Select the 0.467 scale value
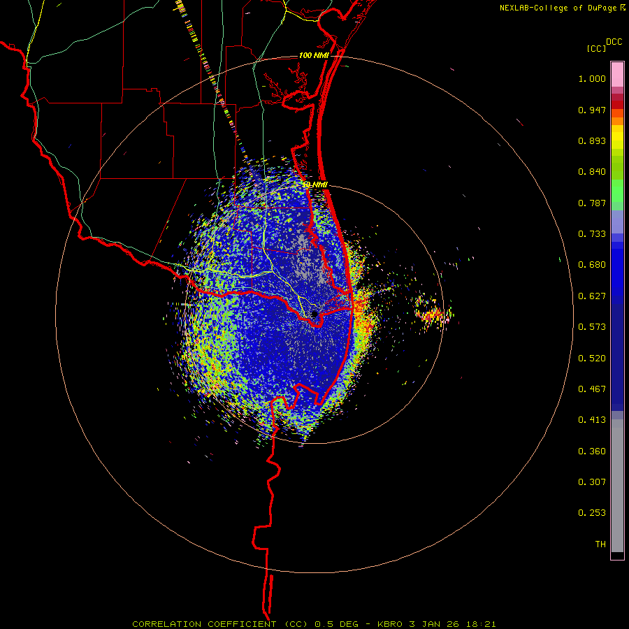The height and width of the screenshot is (629, 629). pyautogui.click(x=592, y=389)
